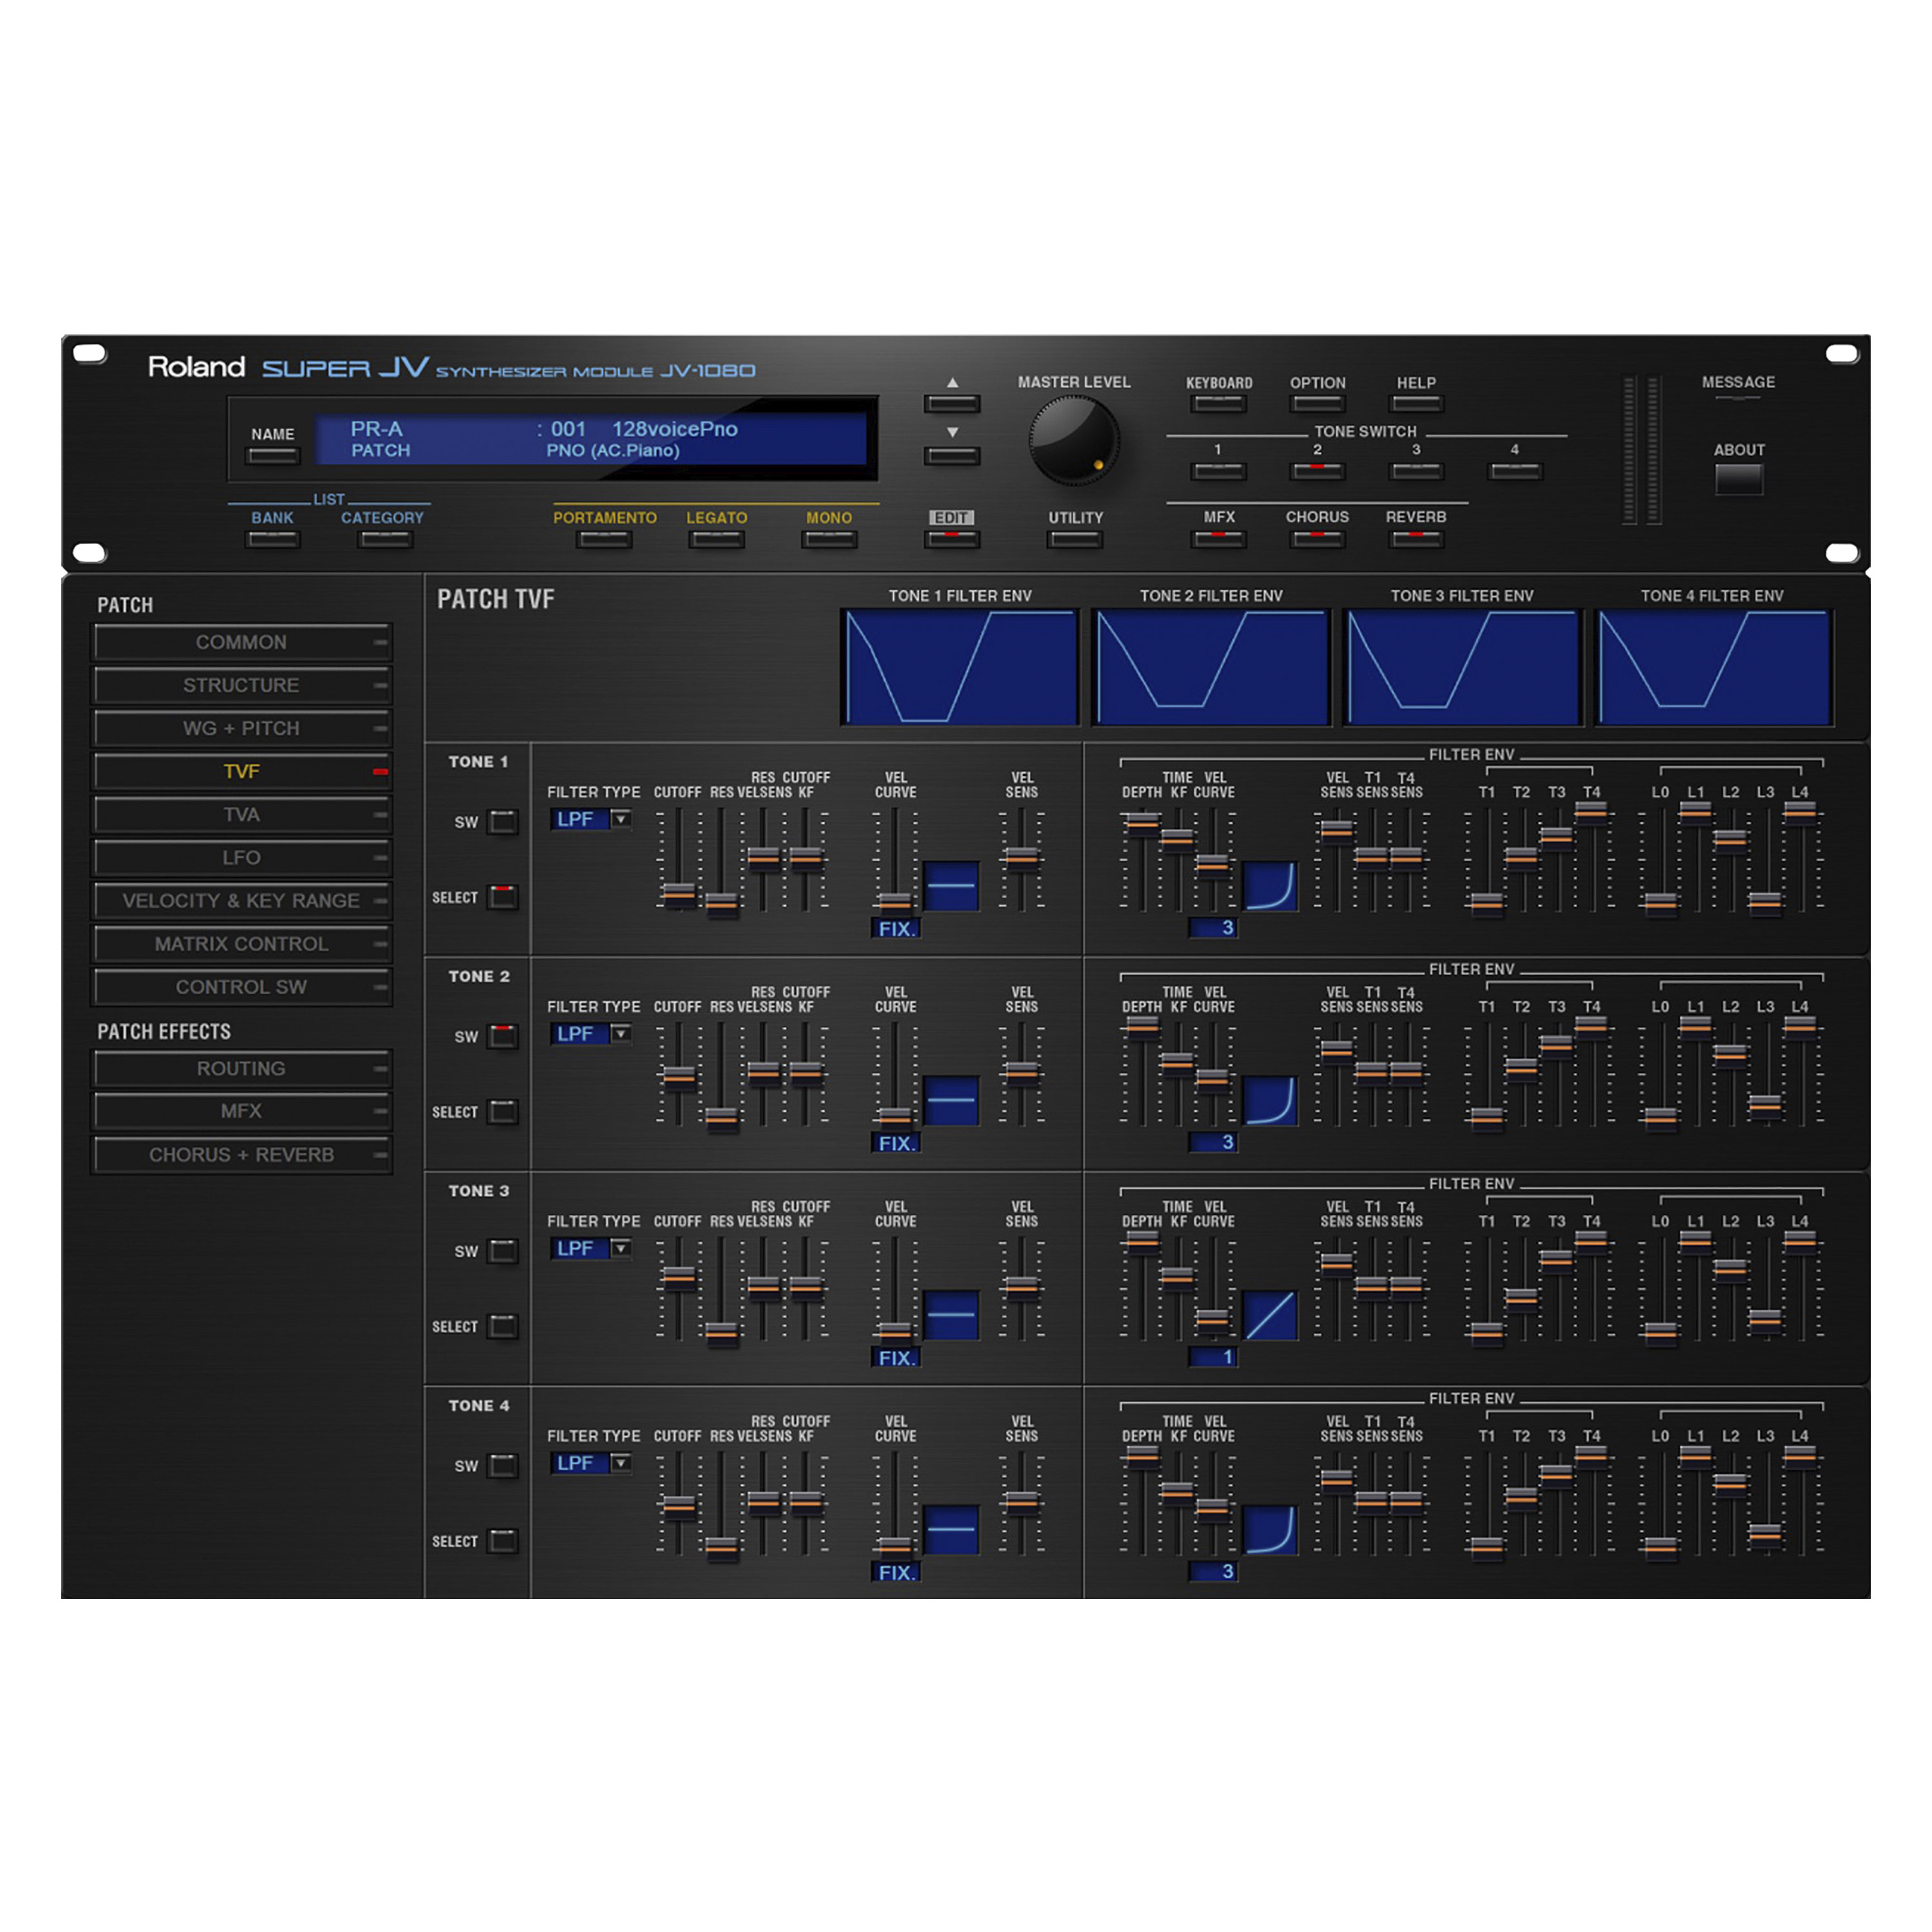Open the MFX routing panel under Patch Effects
The image size is (1932, 1932).
click(x=241, y=1111)
